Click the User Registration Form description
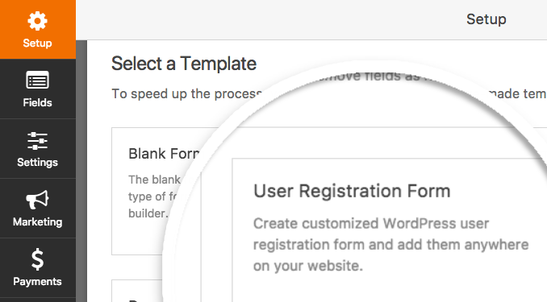 [391, 245]
